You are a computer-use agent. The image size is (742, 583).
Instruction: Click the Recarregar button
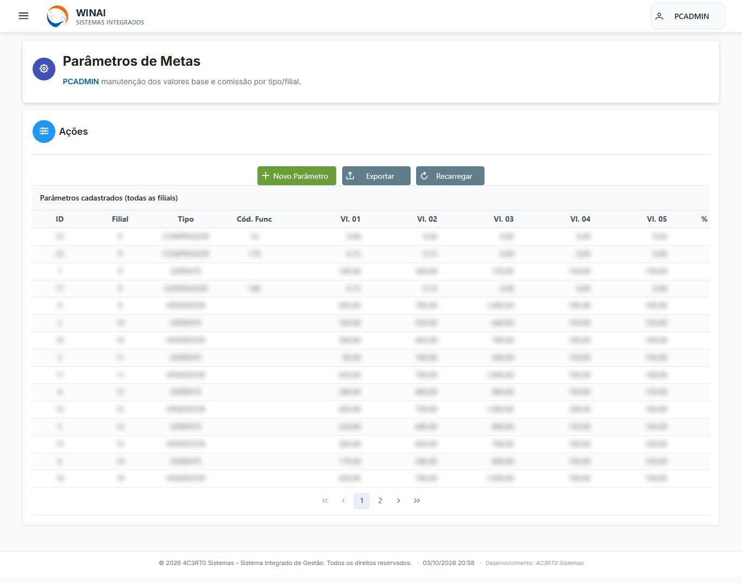(450, 176)
